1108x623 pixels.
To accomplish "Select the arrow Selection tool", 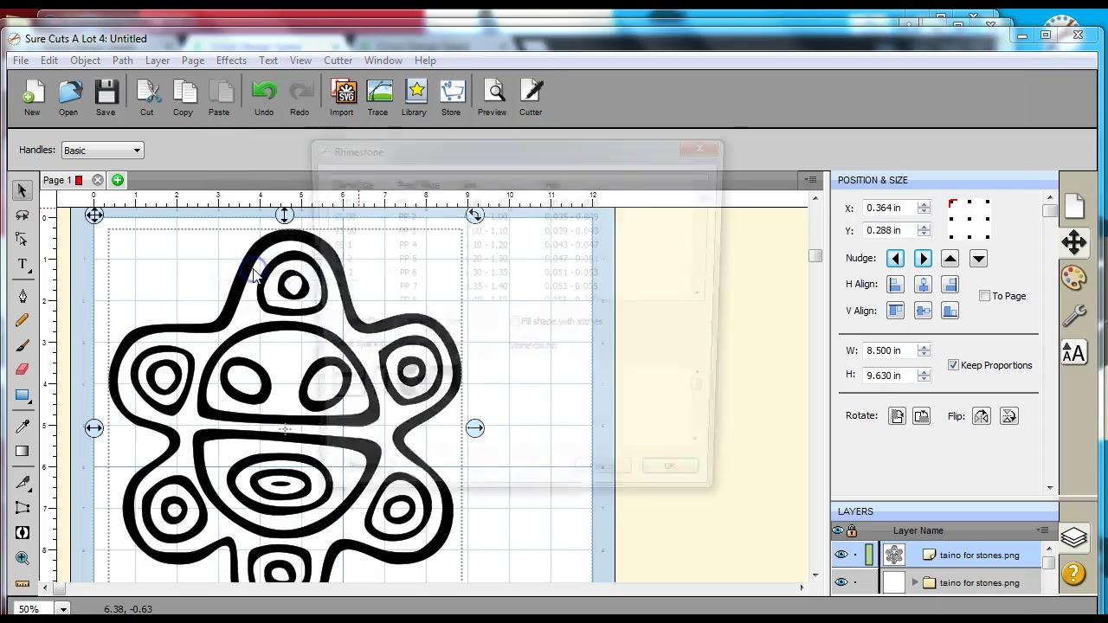I will 23,190.
